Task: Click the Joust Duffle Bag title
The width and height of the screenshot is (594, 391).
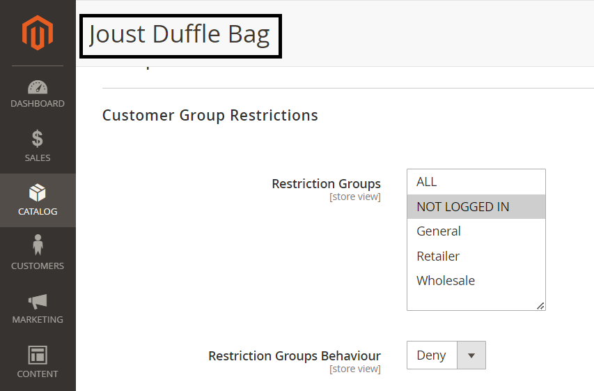Action: pyautogui.click(x=180, y=34)
